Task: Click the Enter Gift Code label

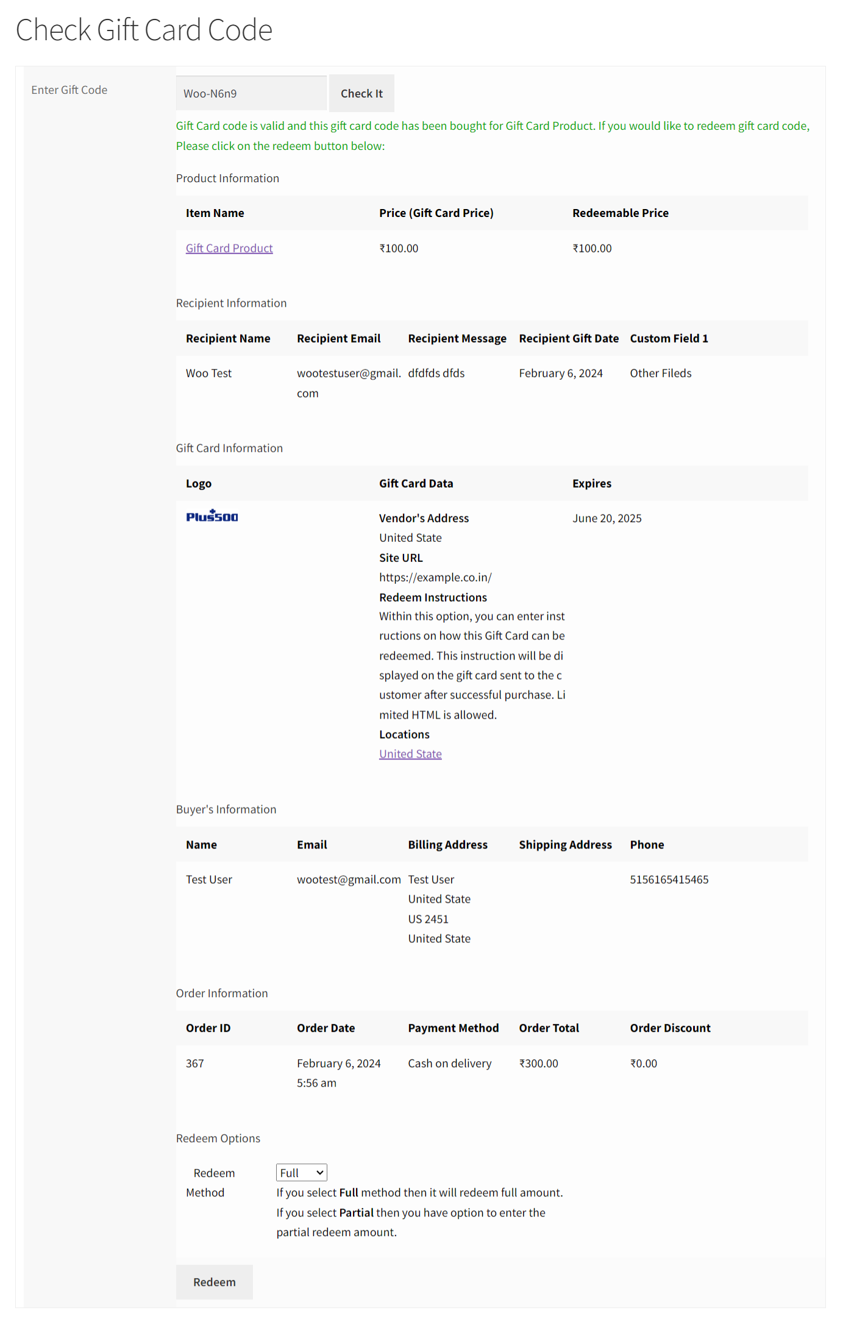Action: (x=69, y=90)
